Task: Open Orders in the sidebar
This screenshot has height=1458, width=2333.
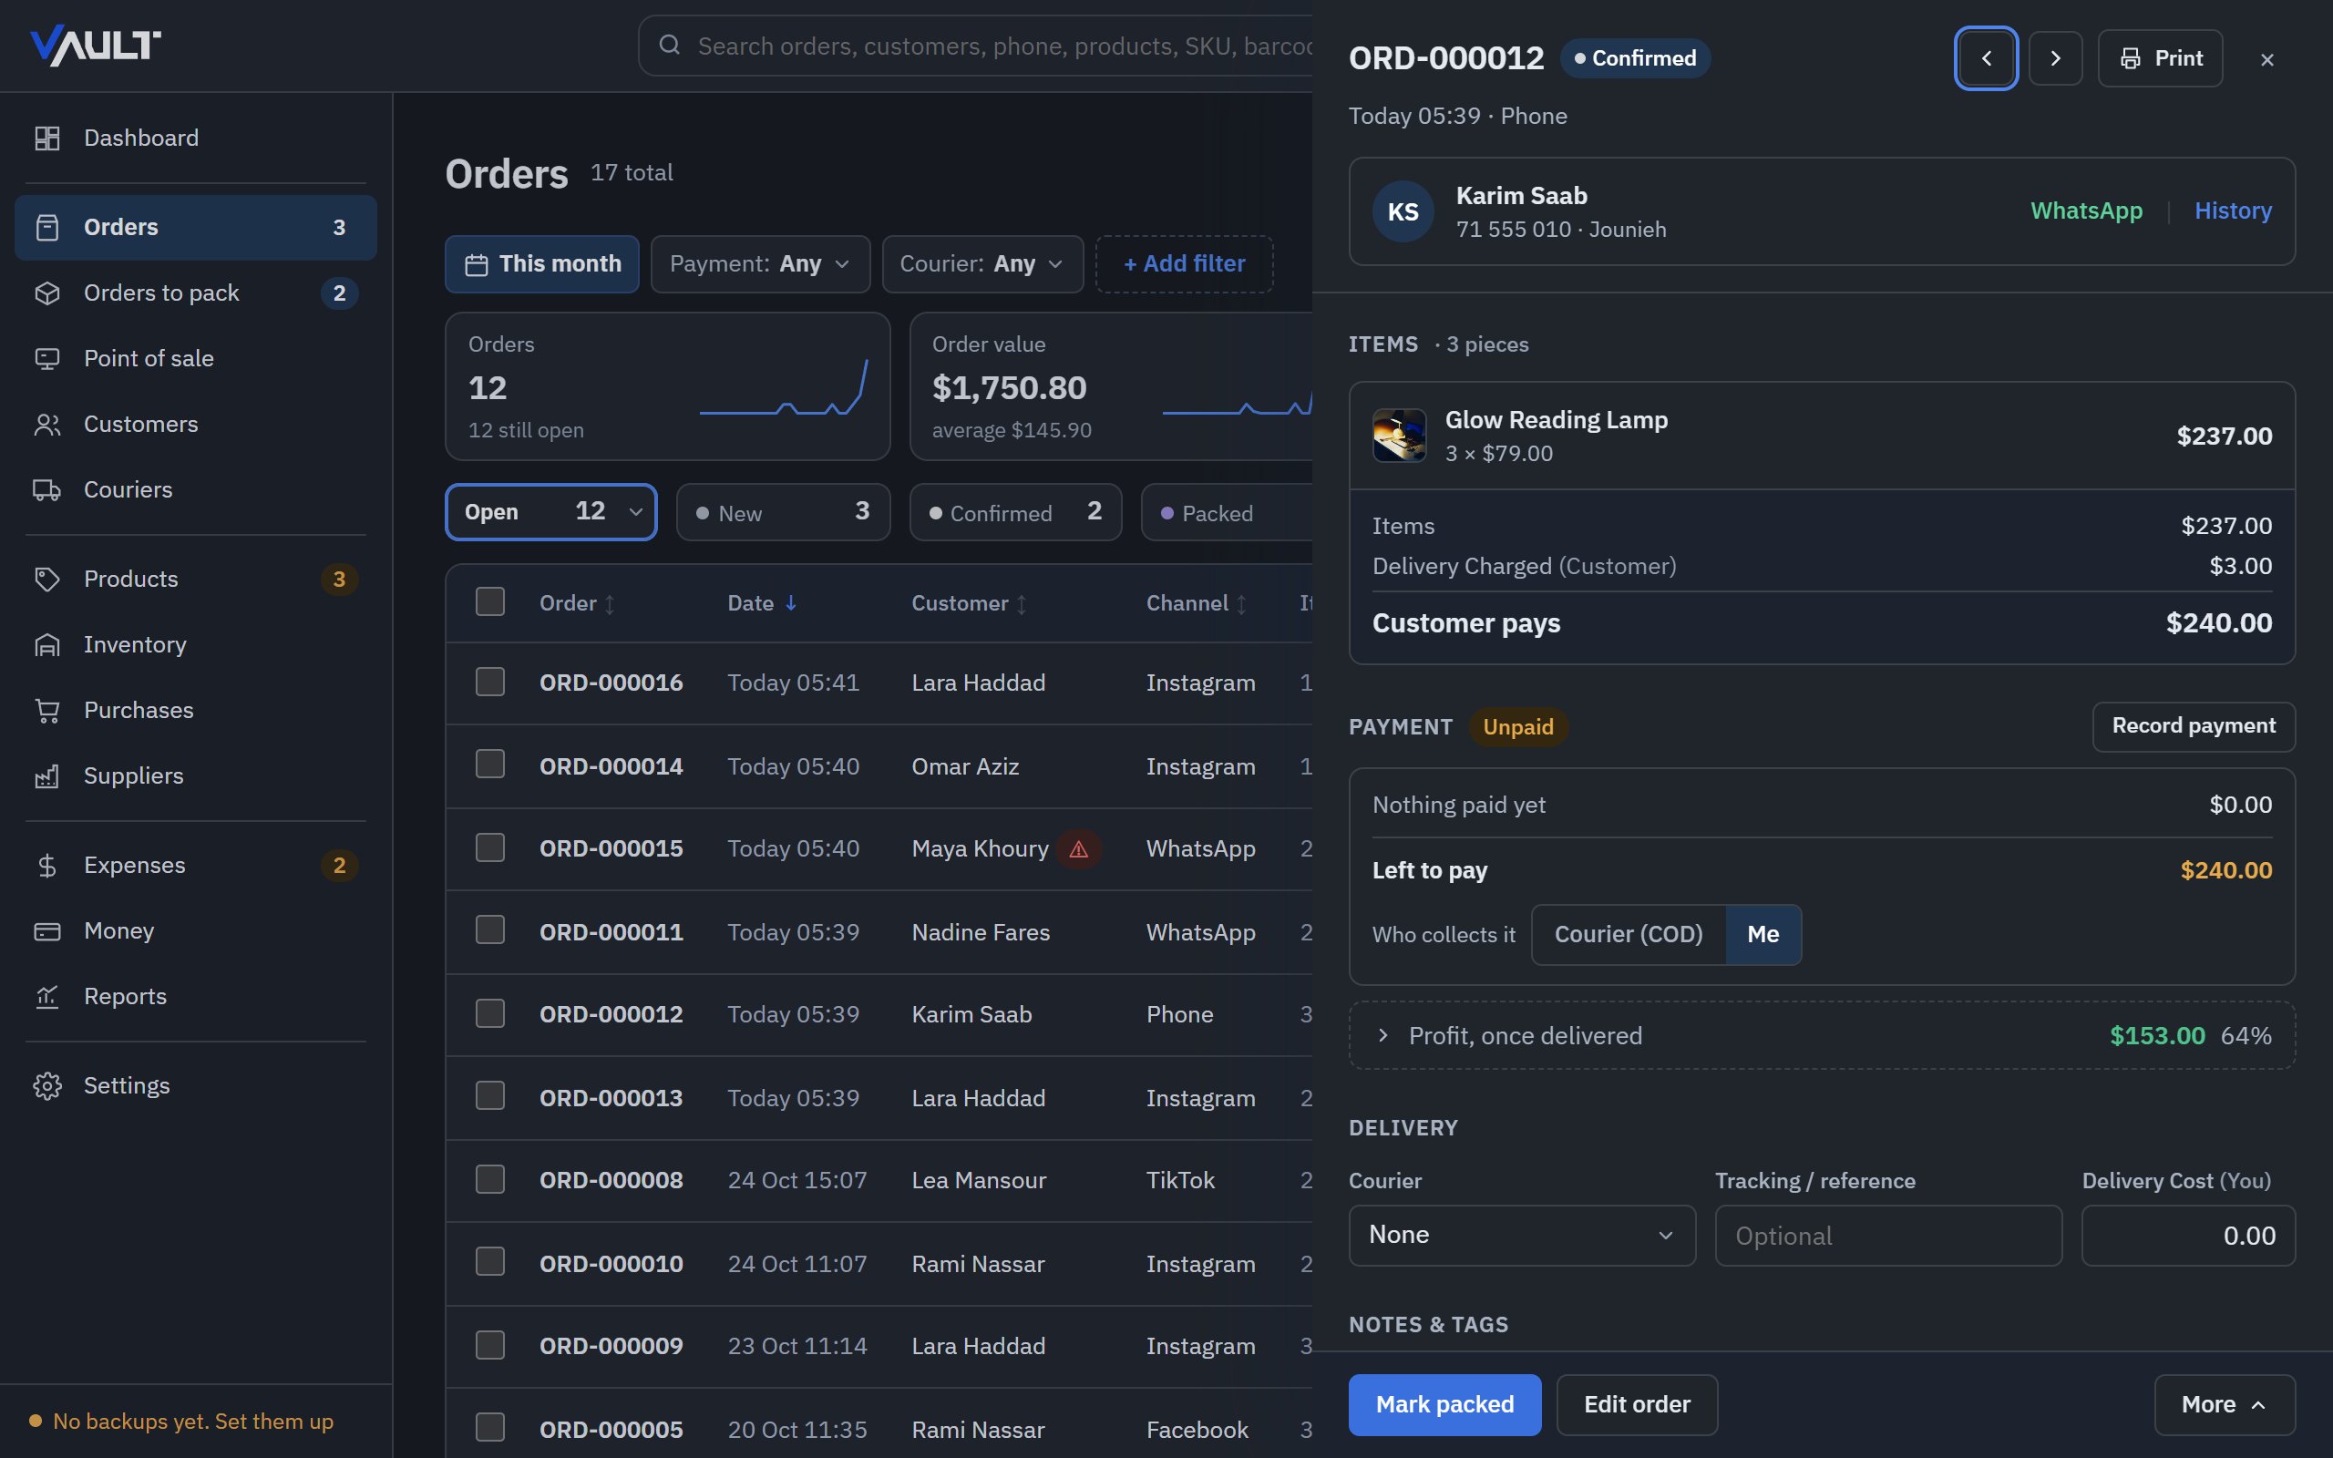Action: point(196,228)
